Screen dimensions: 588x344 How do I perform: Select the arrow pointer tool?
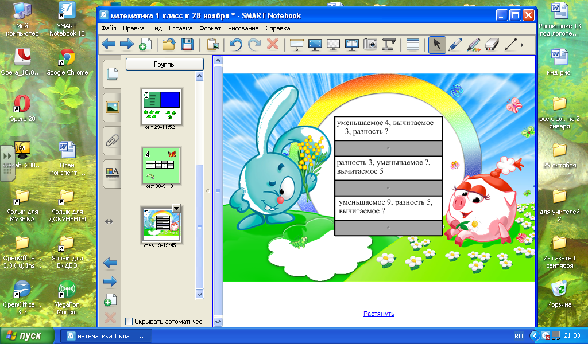(437, 45)
